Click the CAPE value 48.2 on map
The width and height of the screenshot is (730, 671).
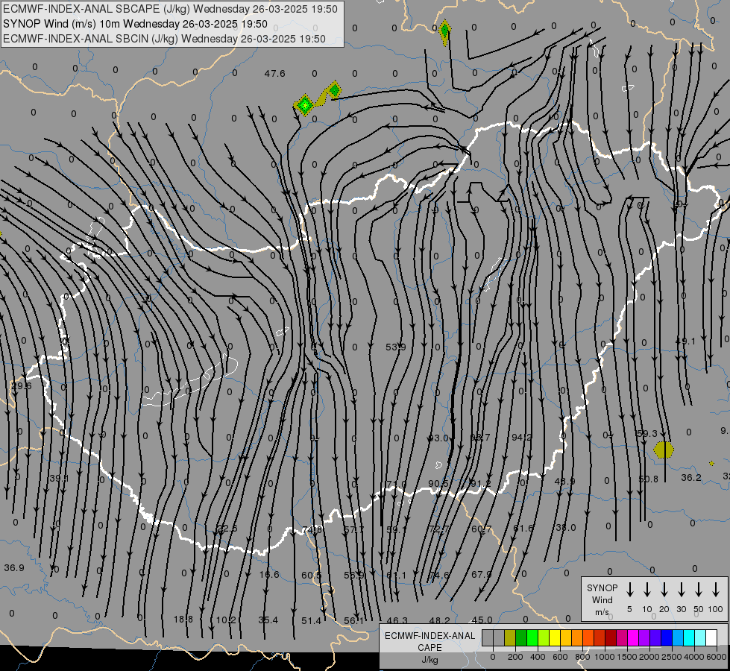439,620
